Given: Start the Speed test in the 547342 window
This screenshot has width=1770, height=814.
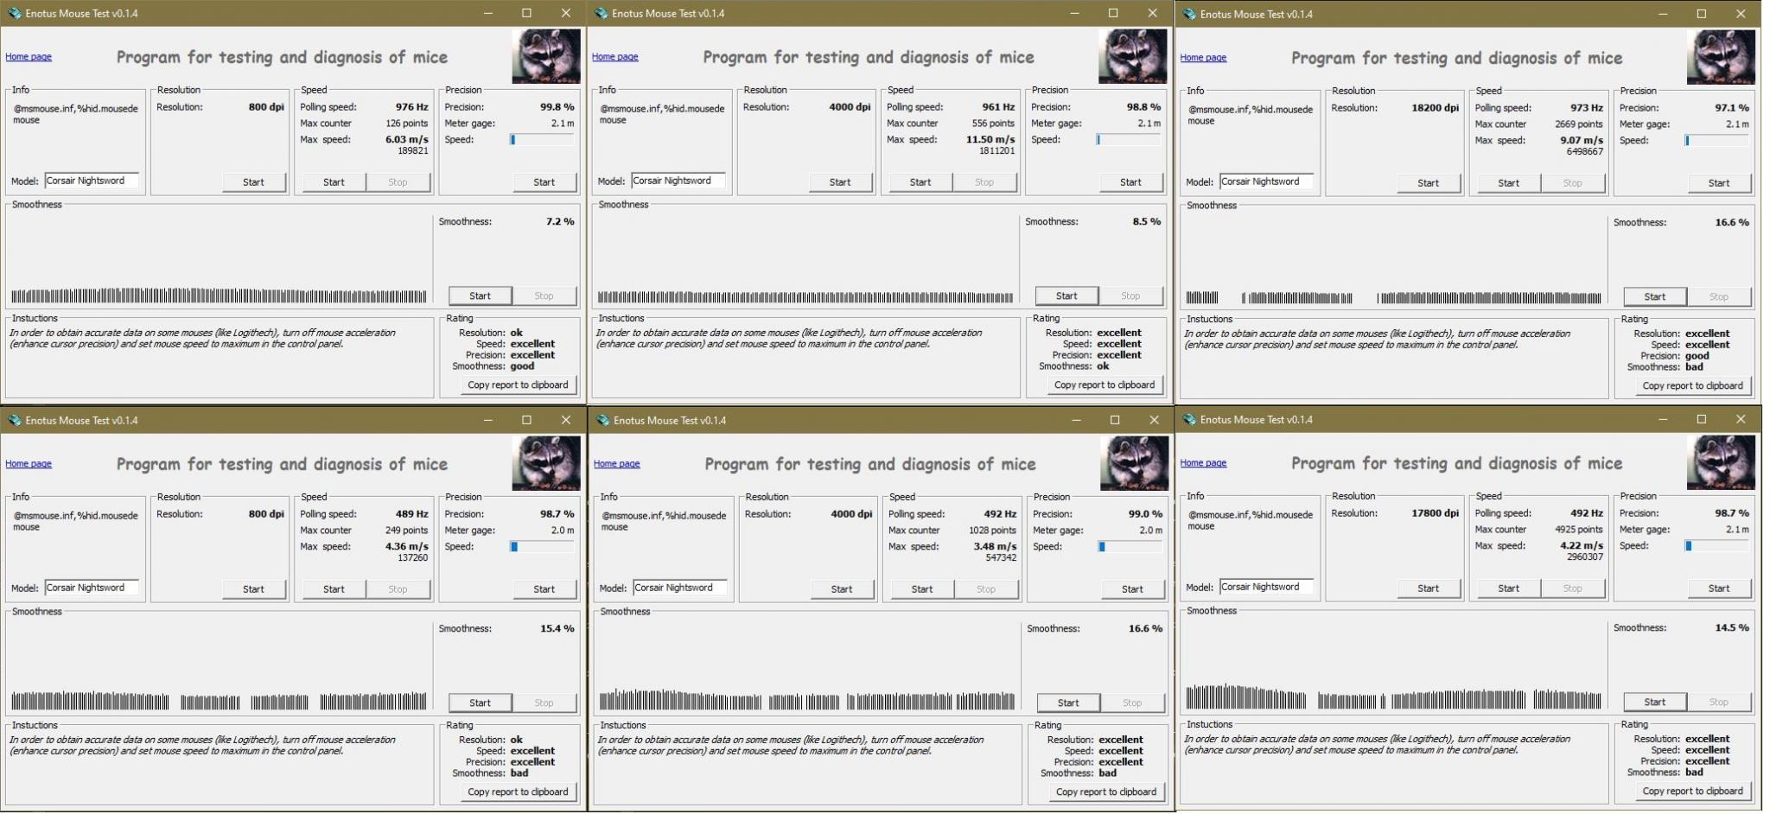Looking at the screenshot, I should click(x=922, y=589).
